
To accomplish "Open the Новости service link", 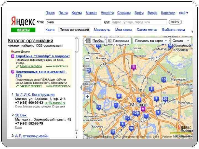I will (x=107, y=13).
